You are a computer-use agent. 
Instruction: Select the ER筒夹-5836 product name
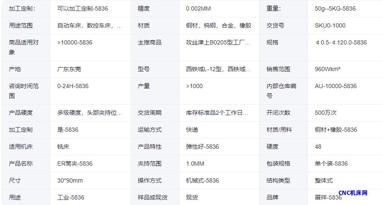point(75,163)
